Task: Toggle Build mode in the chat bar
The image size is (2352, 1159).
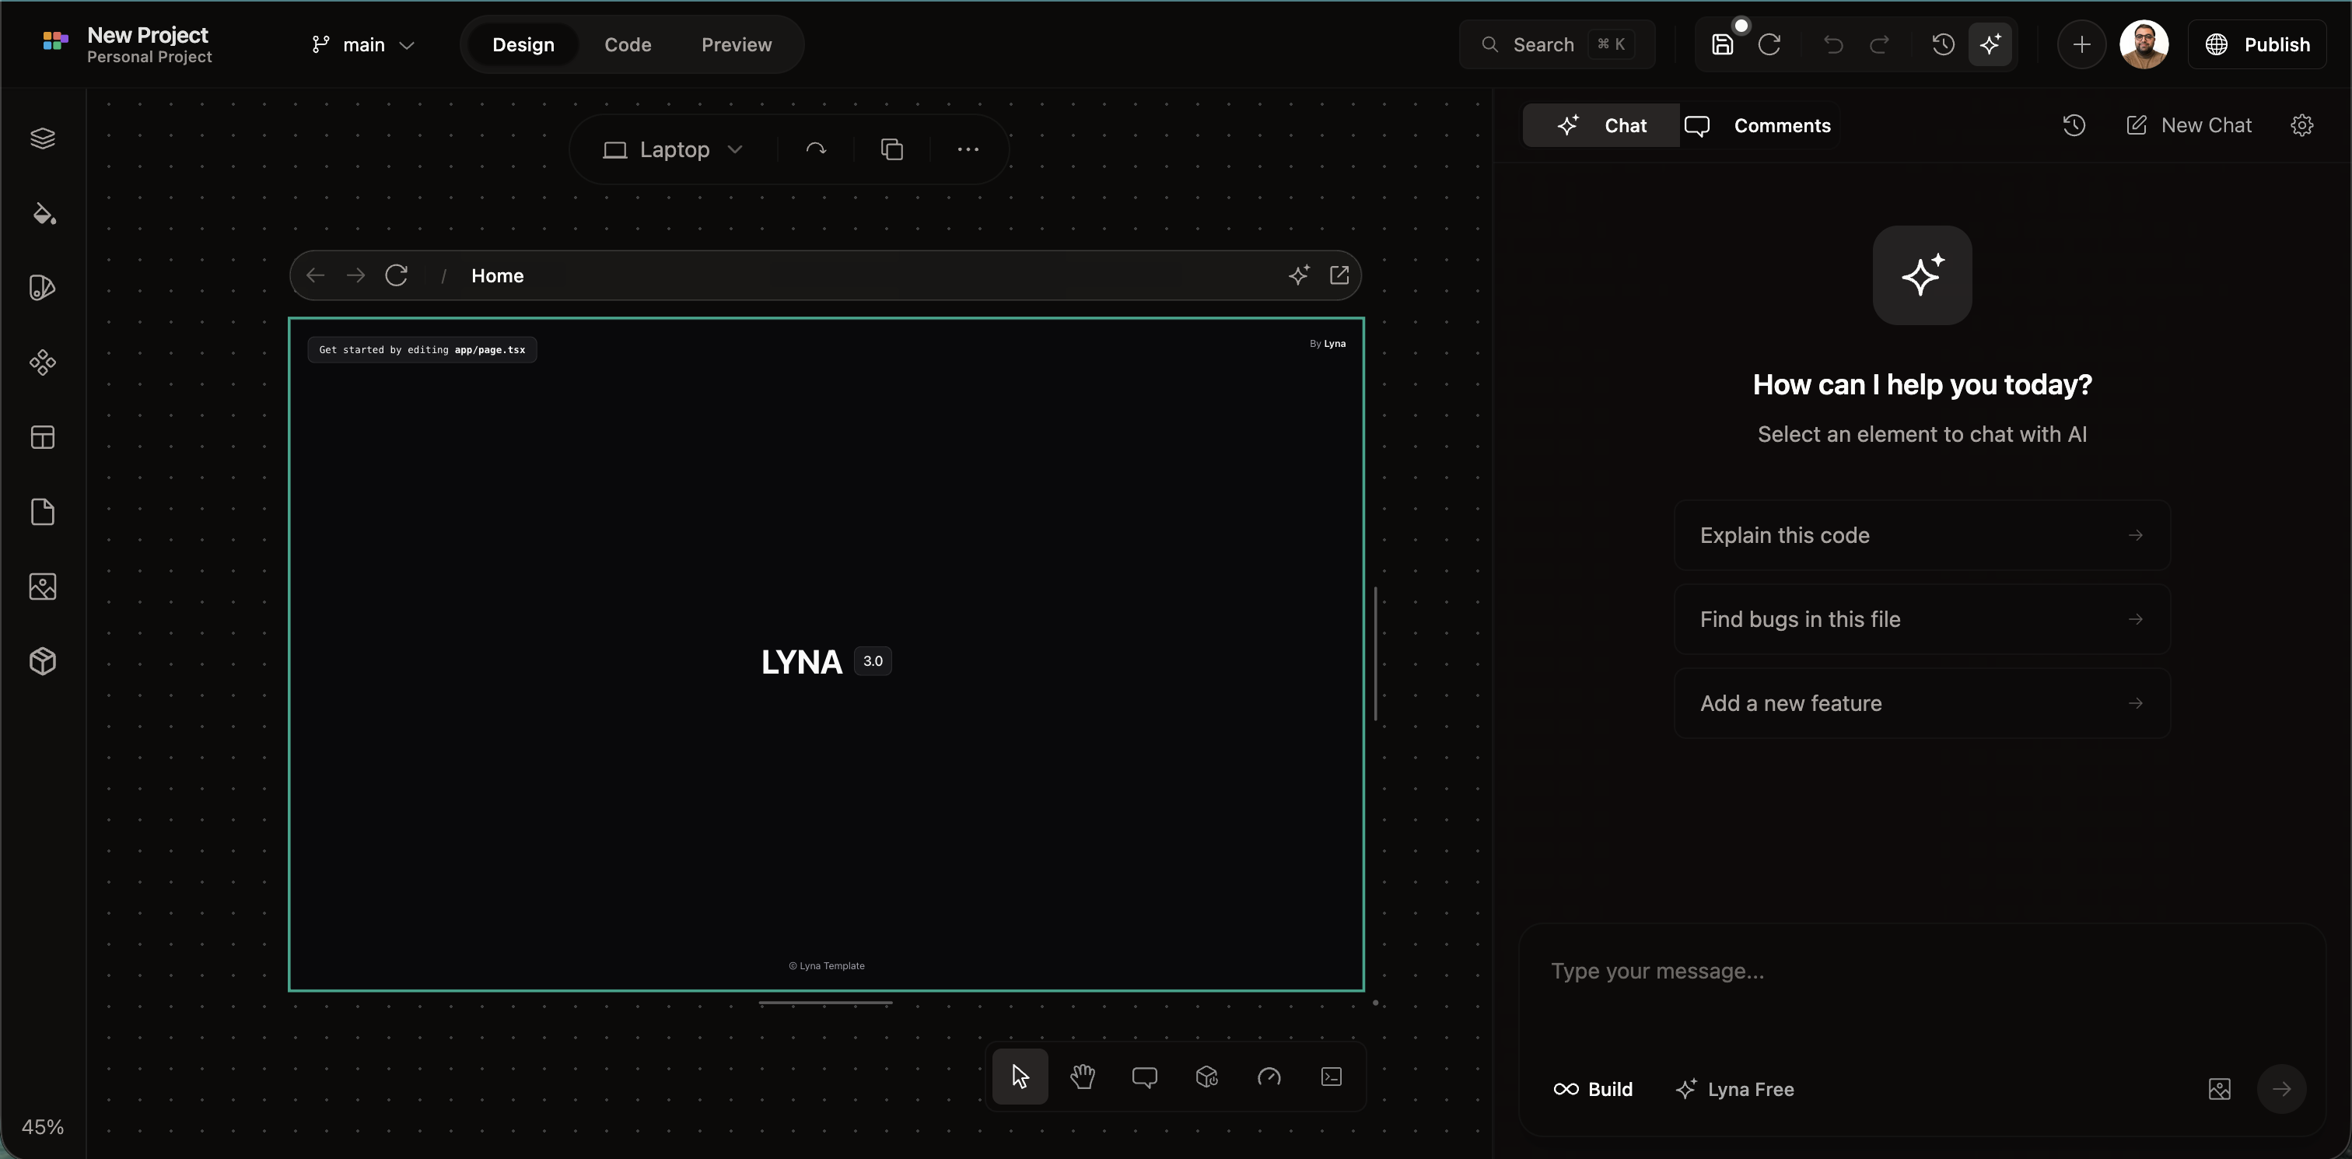Action: (x=1593, y=1089)
